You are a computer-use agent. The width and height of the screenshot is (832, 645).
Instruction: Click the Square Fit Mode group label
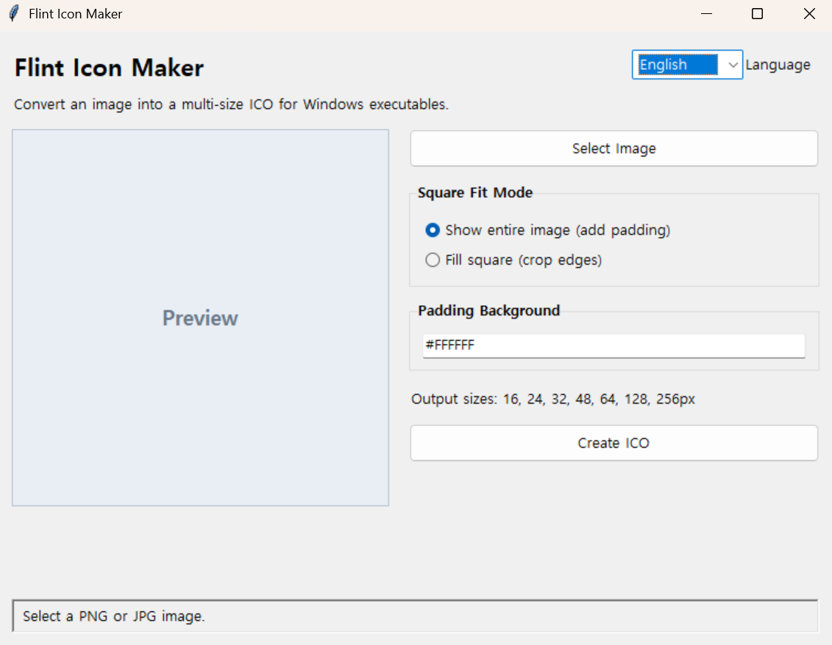click(475, 193)
